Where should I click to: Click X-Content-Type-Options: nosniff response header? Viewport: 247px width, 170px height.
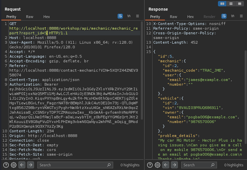click(190, 24)
